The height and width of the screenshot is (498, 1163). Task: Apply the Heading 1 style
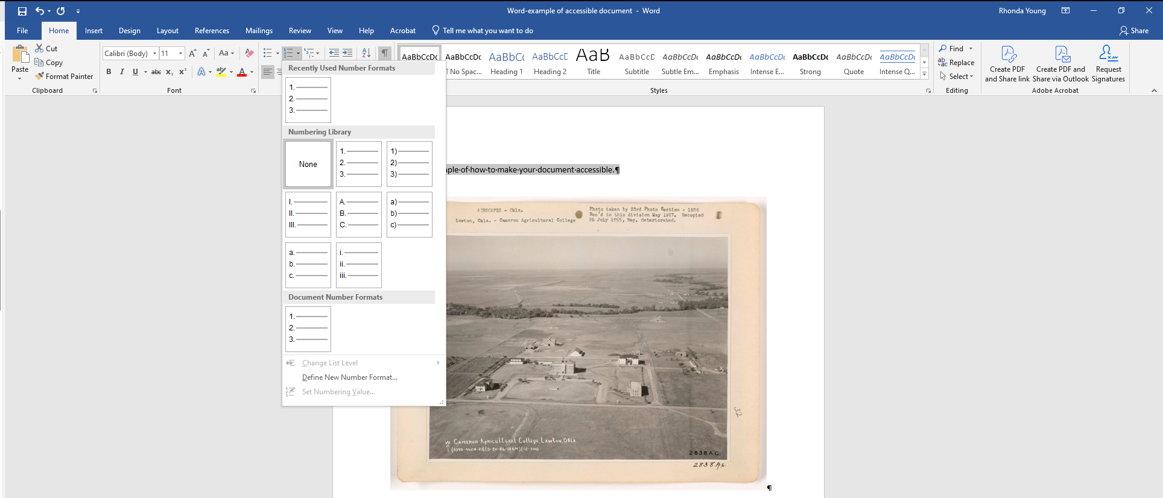(x=506, y=63)
